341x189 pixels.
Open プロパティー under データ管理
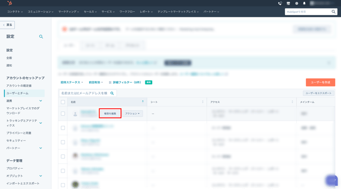[x=14, y=168]
